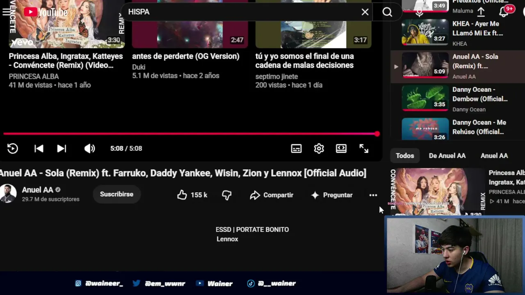The height and width of the screenshot is (295, 525).
Task: Click the 'Danny Ocean - Dembow' playlist title
Action: (x=480, y=94)
